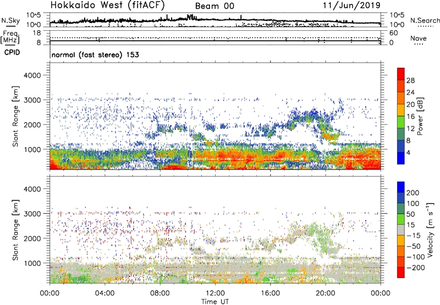
Task: Select the "-100" velocity colorbar label
Action: tap(415, 257)
